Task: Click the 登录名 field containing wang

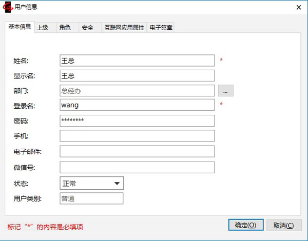Action: 137,105
